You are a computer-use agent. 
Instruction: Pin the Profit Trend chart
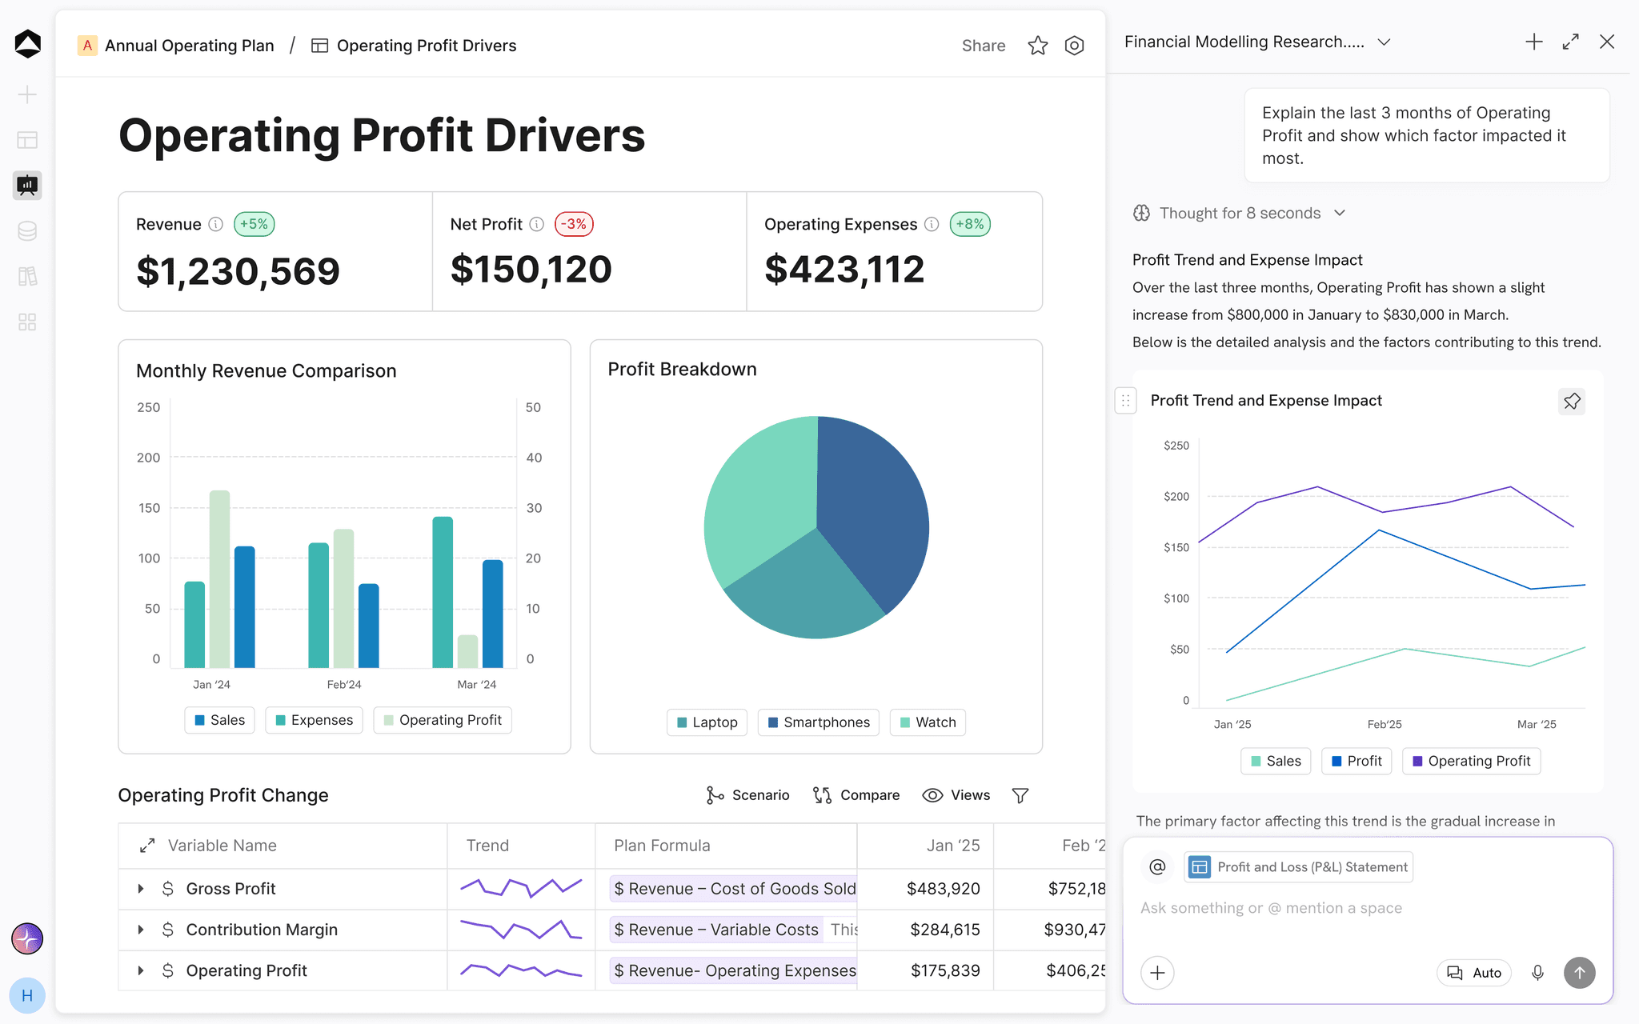1572,401
